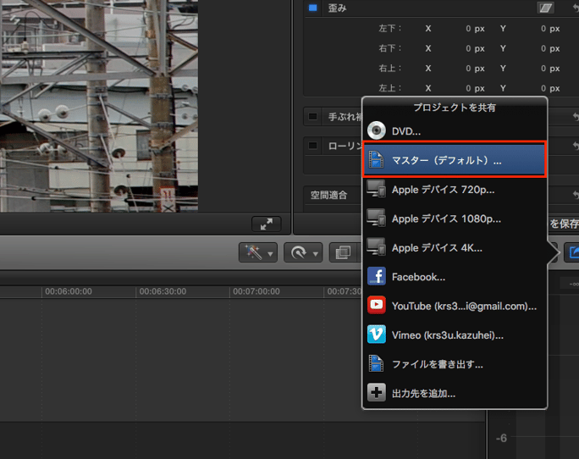Enable the ローリング shutter checkbox
This screenshot has width=579, height=459.
312,146
